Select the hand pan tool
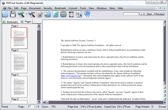Screen dimensions: 168x110 coord(87,14)
